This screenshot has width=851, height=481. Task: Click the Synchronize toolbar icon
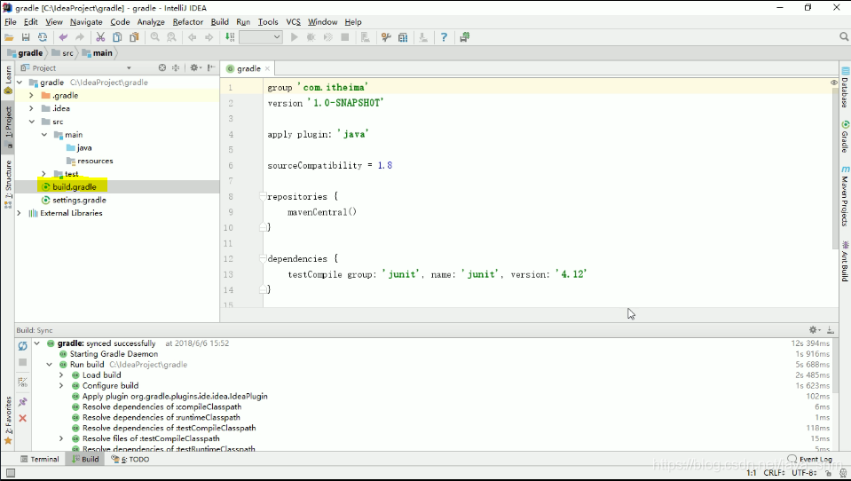43,37
